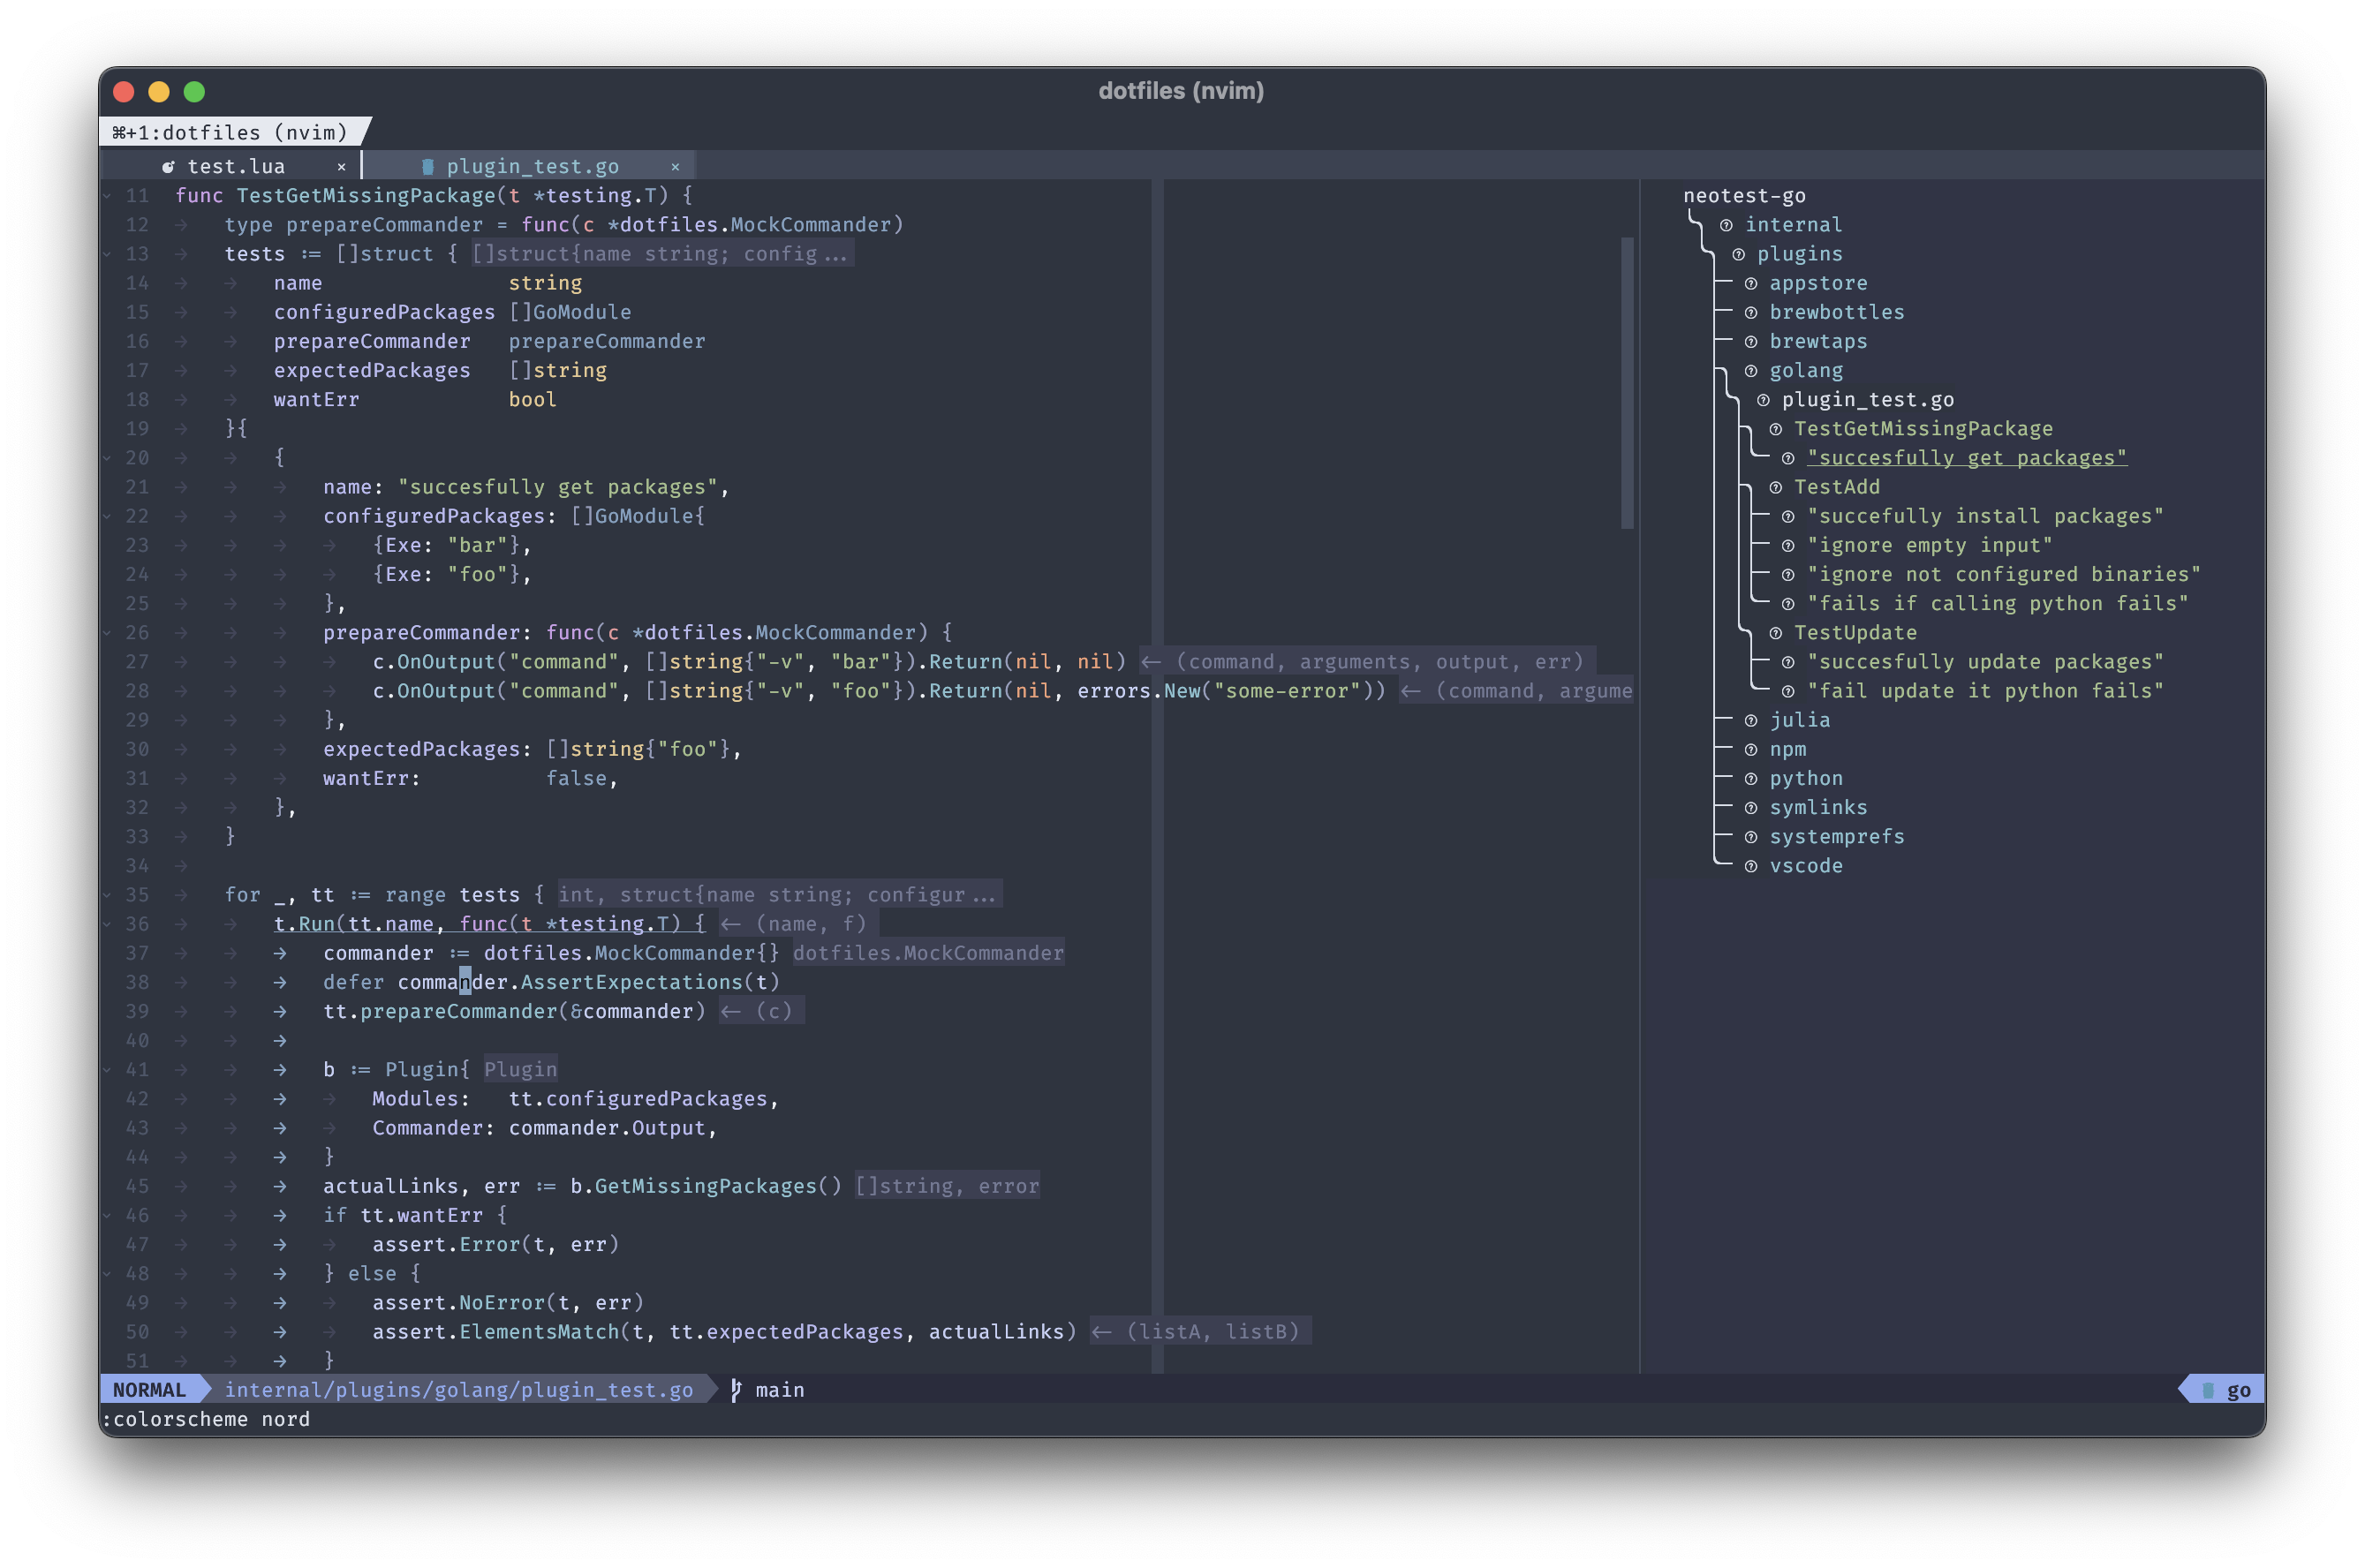Switch to the plugin_test.go tab
This screenshot has width=2365, height=1568.
532,166
